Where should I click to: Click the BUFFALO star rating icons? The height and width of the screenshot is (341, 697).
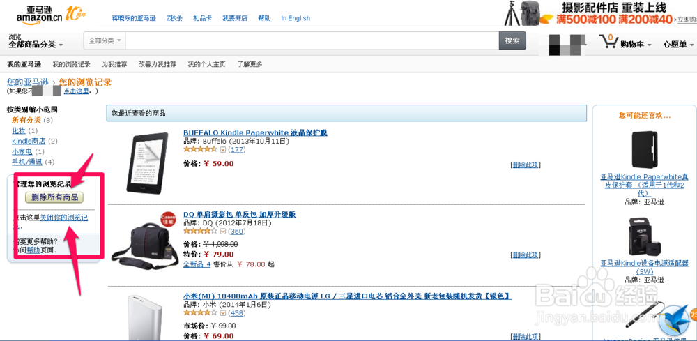tap(201, 149)
